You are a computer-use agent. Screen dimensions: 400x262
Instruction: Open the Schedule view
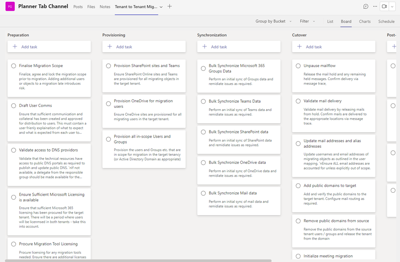point(386,21)
